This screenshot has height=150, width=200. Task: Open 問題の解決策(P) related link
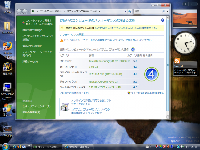tap(31, 112)
